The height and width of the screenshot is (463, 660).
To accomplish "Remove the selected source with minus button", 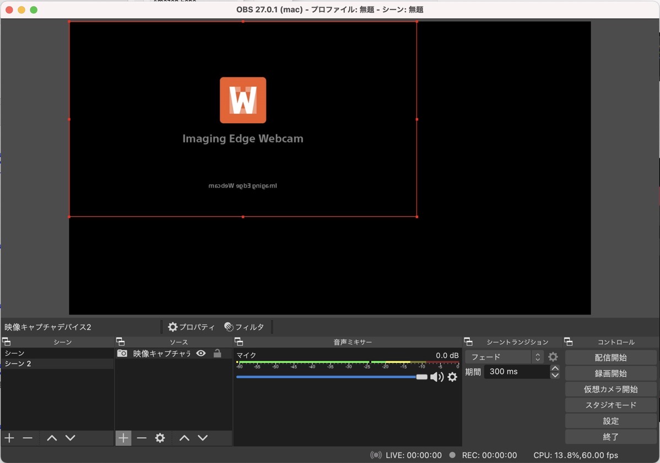I will coord(142,438).
